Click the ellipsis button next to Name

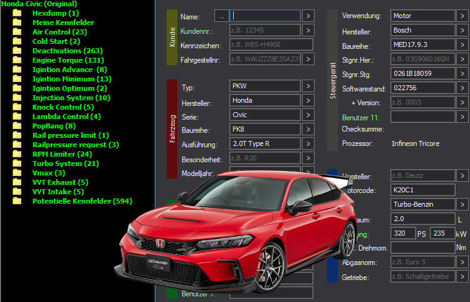tap(221, 16)
